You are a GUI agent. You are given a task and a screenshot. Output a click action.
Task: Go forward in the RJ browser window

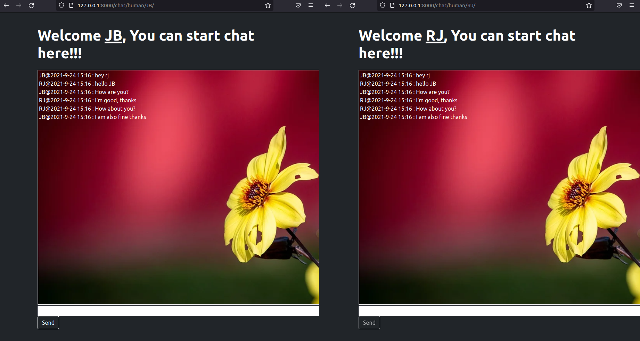tap(340, 6)
